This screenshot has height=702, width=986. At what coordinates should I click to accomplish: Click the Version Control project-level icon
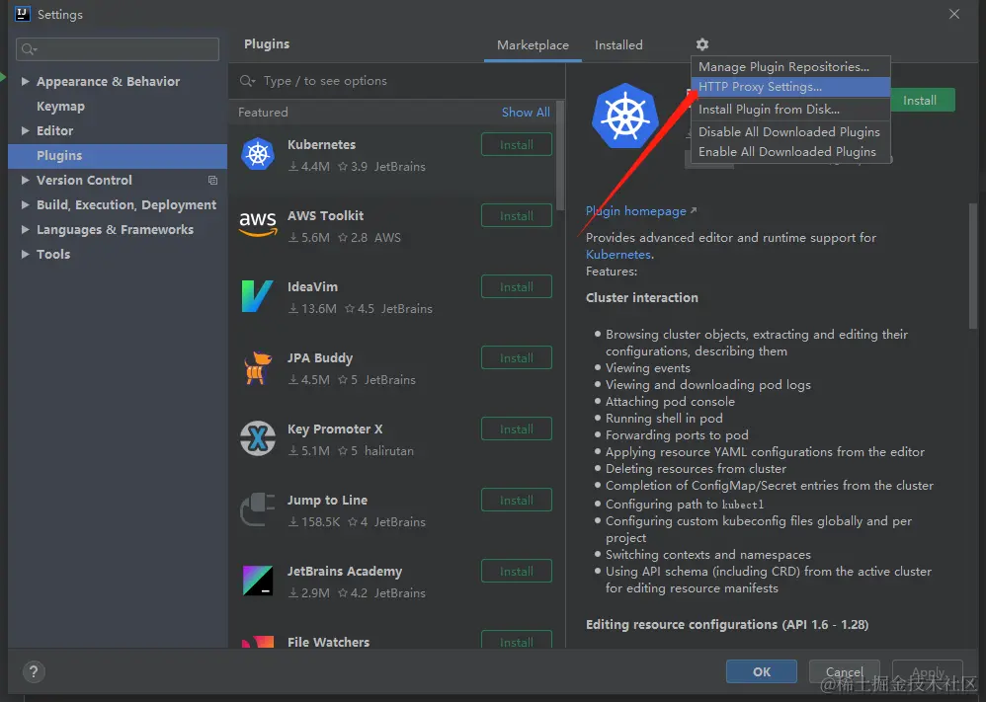[213, 181]
